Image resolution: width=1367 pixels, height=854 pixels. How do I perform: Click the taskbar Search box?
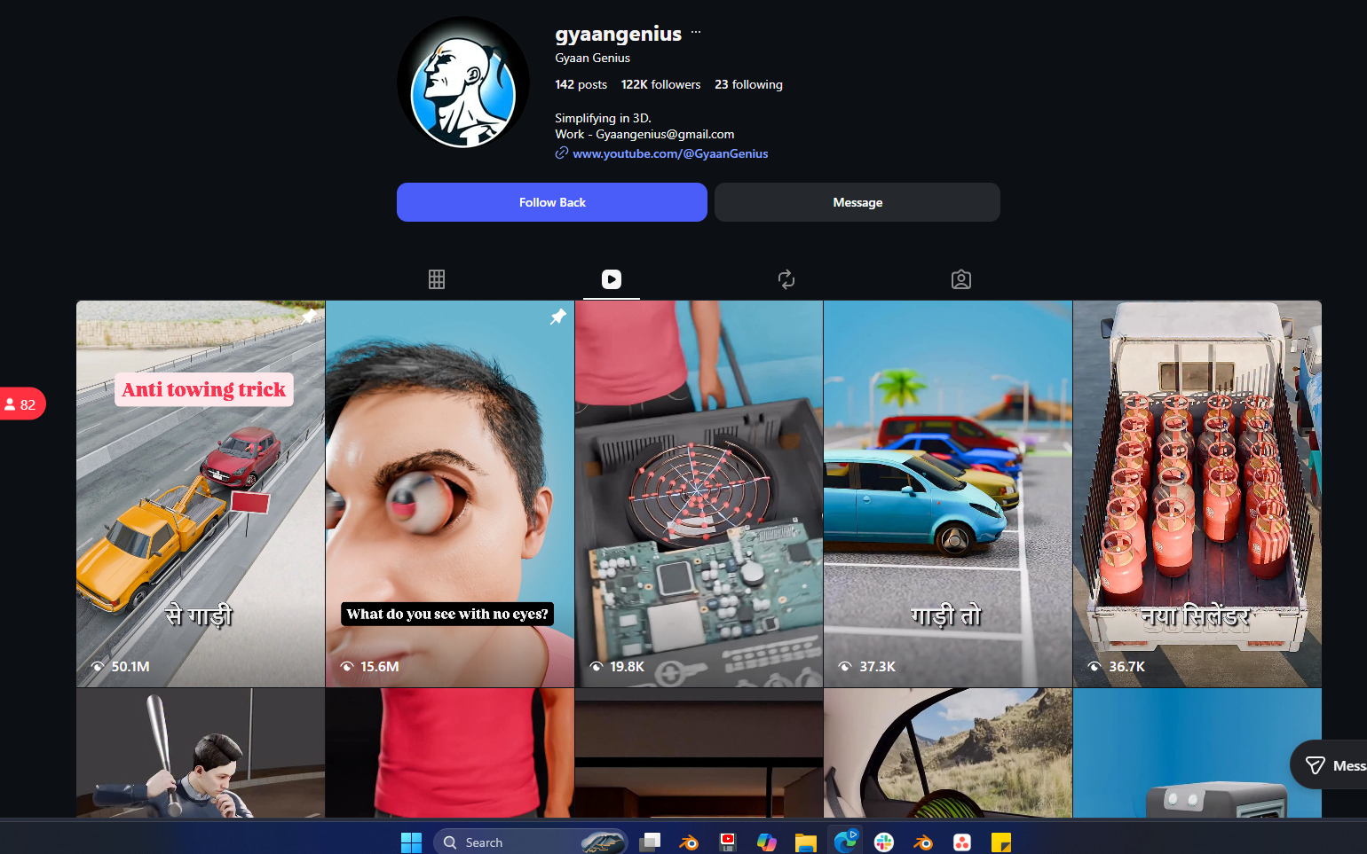[530, 842]
